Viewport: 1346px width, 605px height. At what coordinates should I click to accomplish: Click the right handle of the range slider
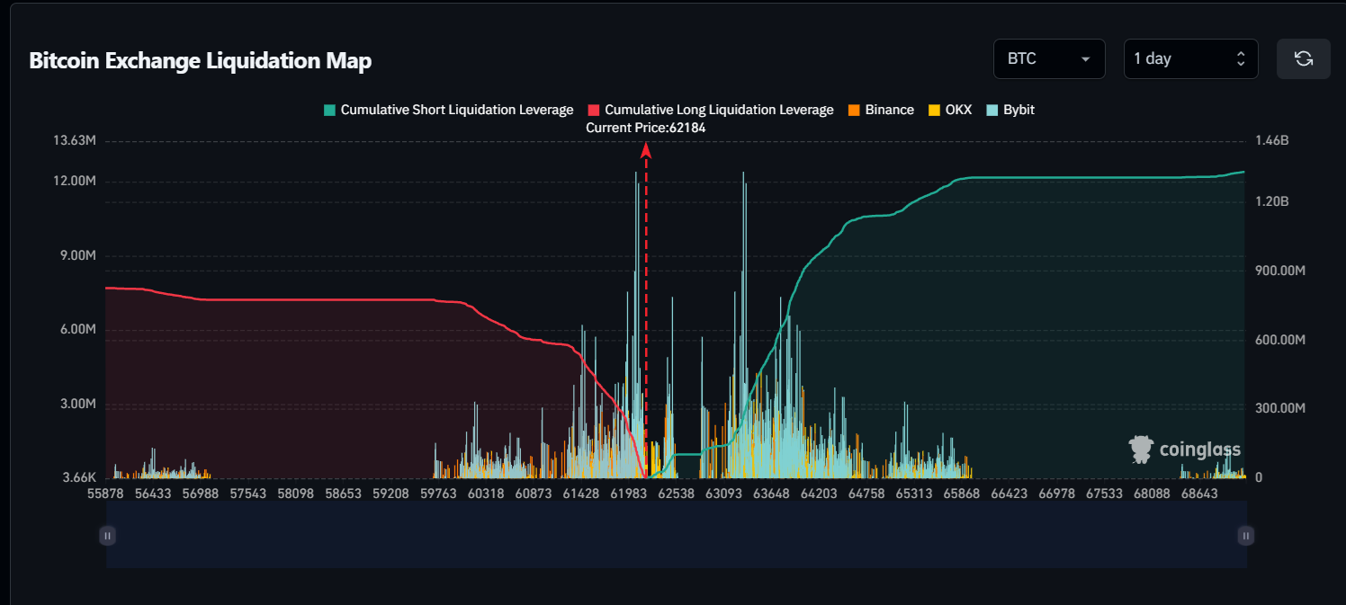1245,536
